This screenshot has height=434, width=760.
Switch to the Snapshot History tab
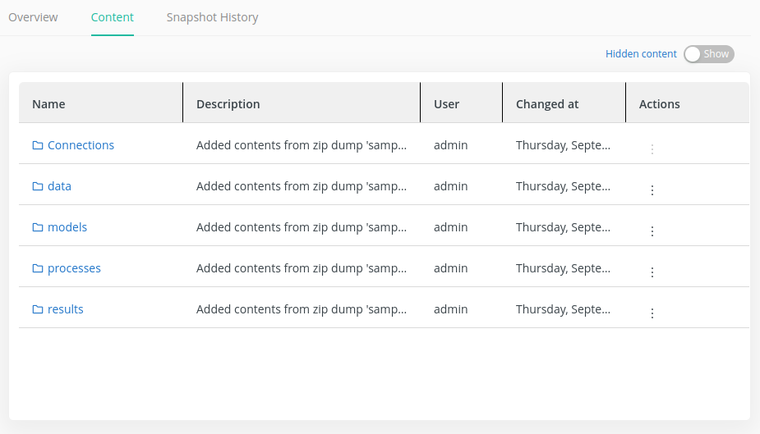212,17
